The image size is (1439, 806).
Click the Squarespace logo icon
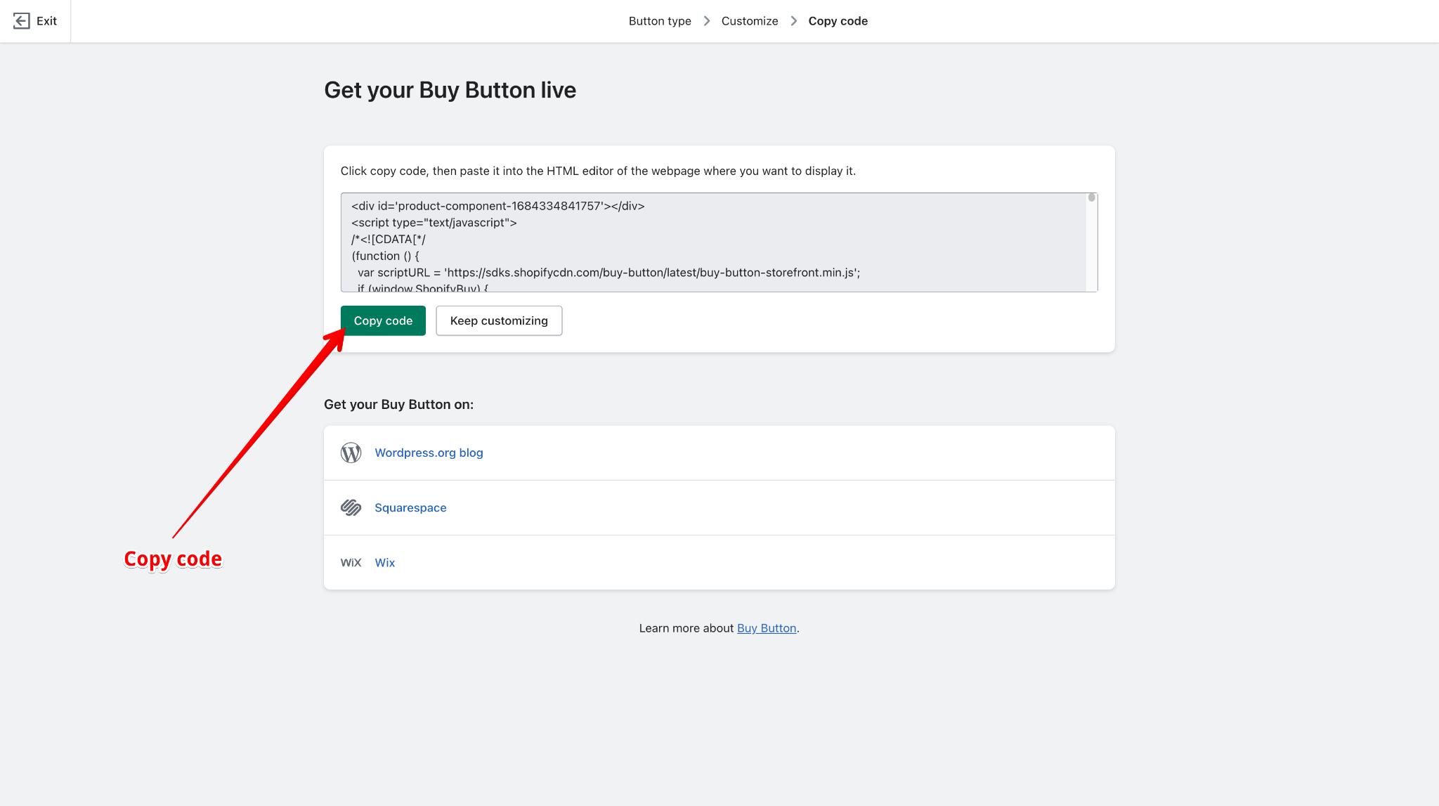[350, 507]
